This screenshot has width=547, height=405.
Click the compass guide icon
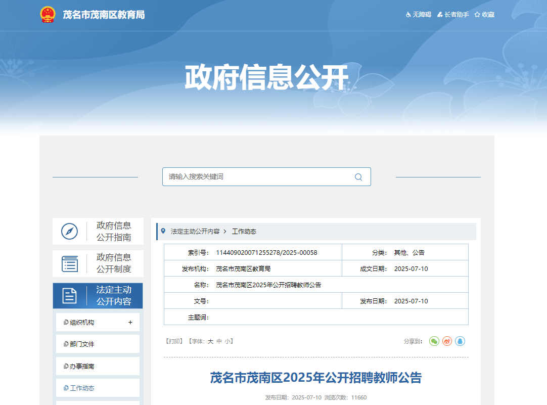(69, 231)
